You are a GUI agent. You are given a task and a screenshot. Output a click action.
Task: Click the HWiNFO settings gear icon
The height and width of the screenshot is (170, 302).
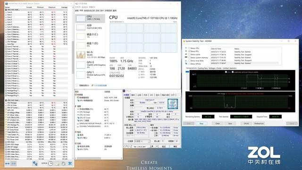click(64, 163)
